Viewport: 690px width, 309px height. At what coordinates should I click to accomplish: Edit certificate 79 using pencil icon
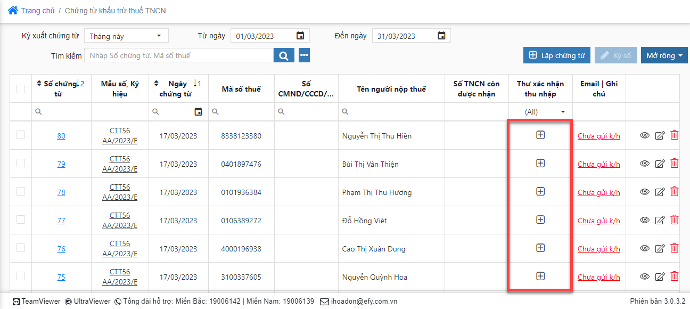(x=660, y=164)
